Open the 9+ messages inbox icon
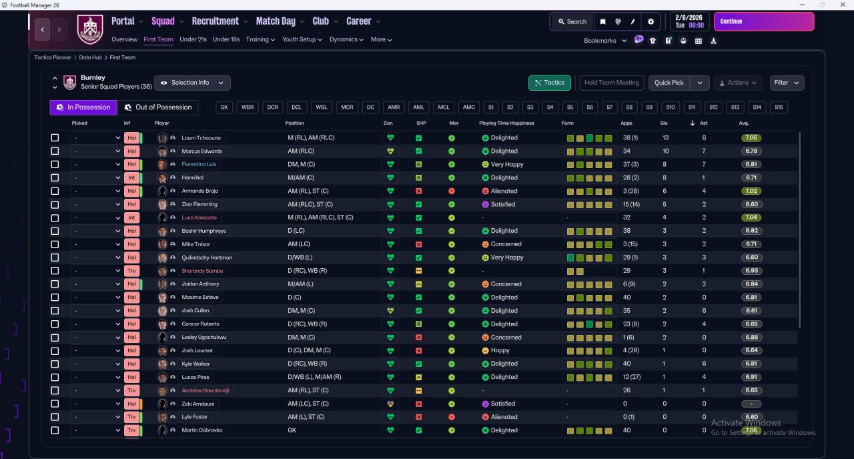The width and height of the screenshot is (854, 459). coord(638,40)
